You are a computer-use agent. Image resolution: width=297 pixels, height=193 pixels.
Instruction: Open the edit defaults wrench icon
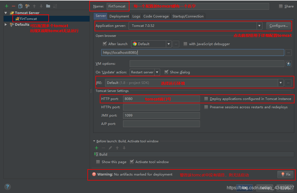coord(27,6)
